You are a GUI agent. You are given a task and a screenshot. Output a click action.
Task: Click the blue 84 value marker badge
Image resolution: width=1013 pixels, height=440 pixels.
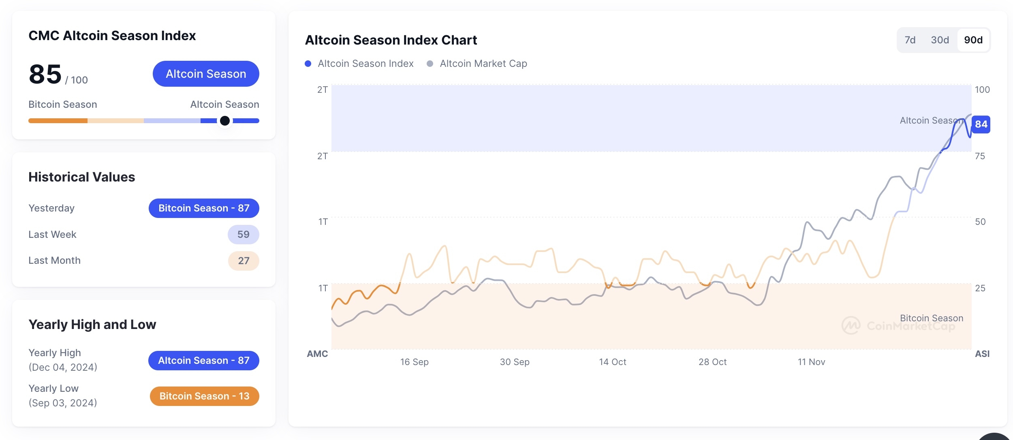pyautogui.click(x=981, y=124)
